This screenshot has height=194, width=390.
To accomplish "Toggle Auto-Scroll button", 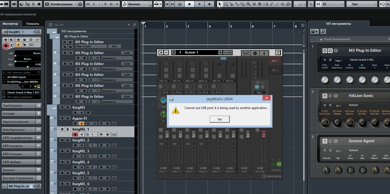I will point(156,4).
